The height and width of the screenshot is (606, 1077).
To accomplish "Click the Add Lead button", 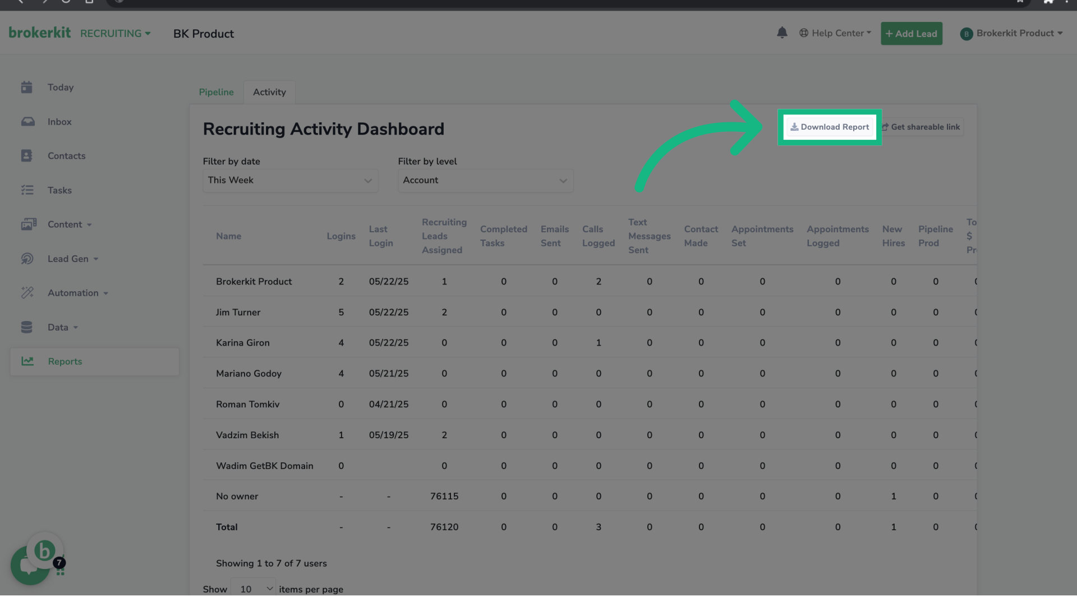I will click(912, 34).
